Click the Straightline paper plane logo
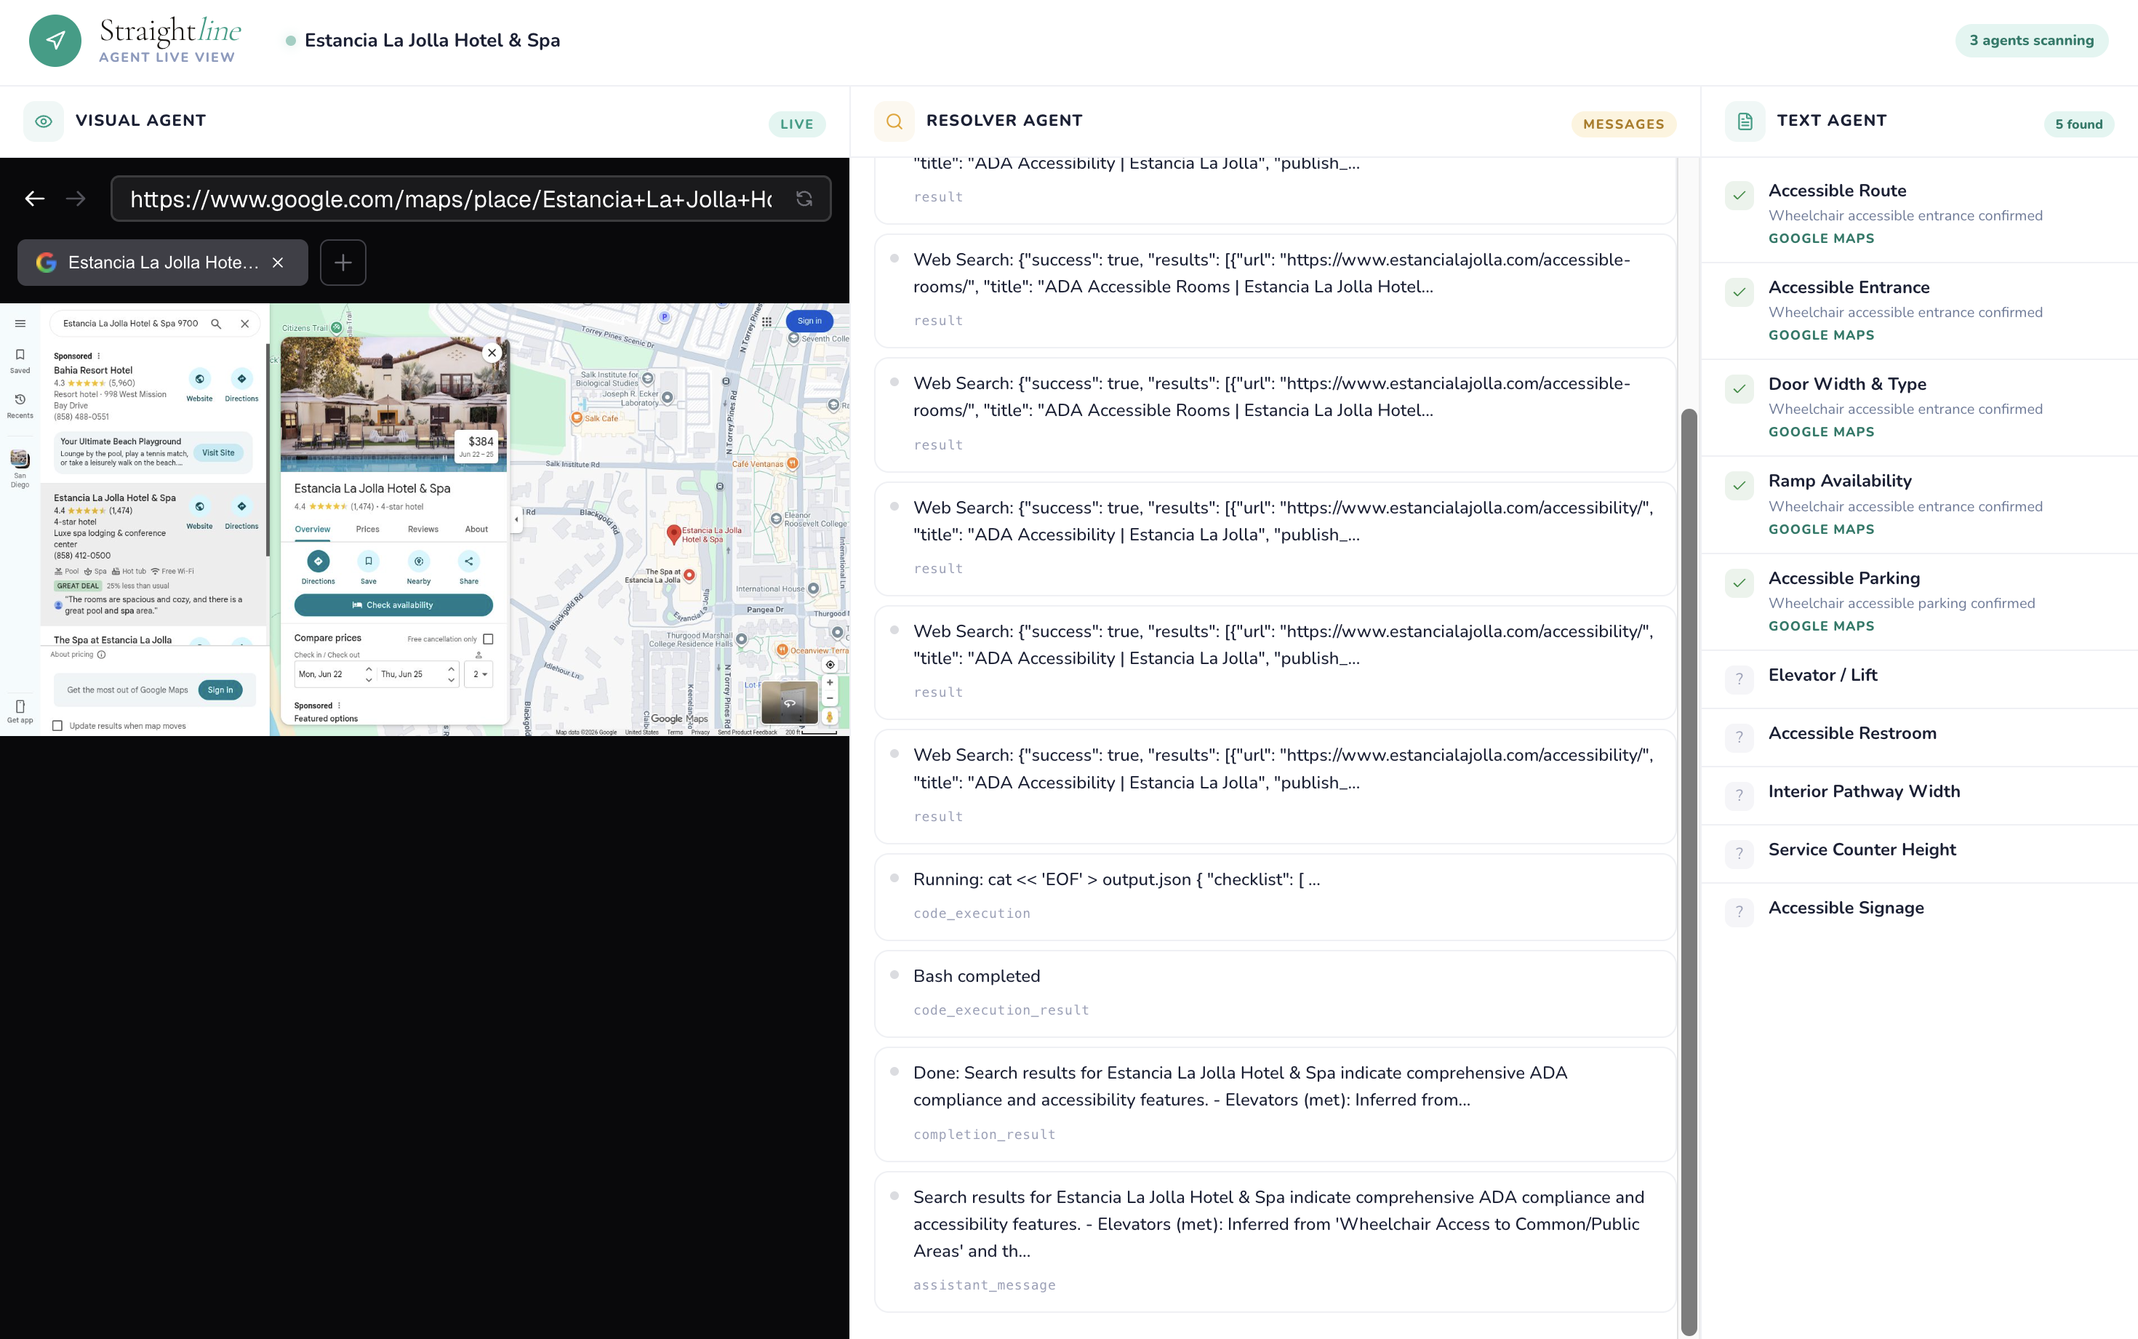This screenshot has width=2138, height=1339. point(55,41)
